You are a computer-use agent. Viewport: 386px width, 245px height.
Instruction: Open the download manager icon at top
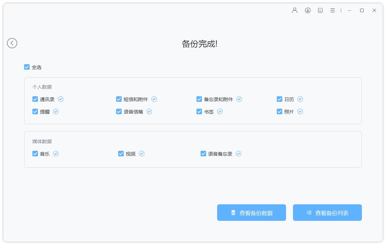(x=307, y=10)
